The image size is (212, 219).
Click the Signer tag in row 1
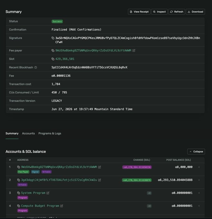35,172
